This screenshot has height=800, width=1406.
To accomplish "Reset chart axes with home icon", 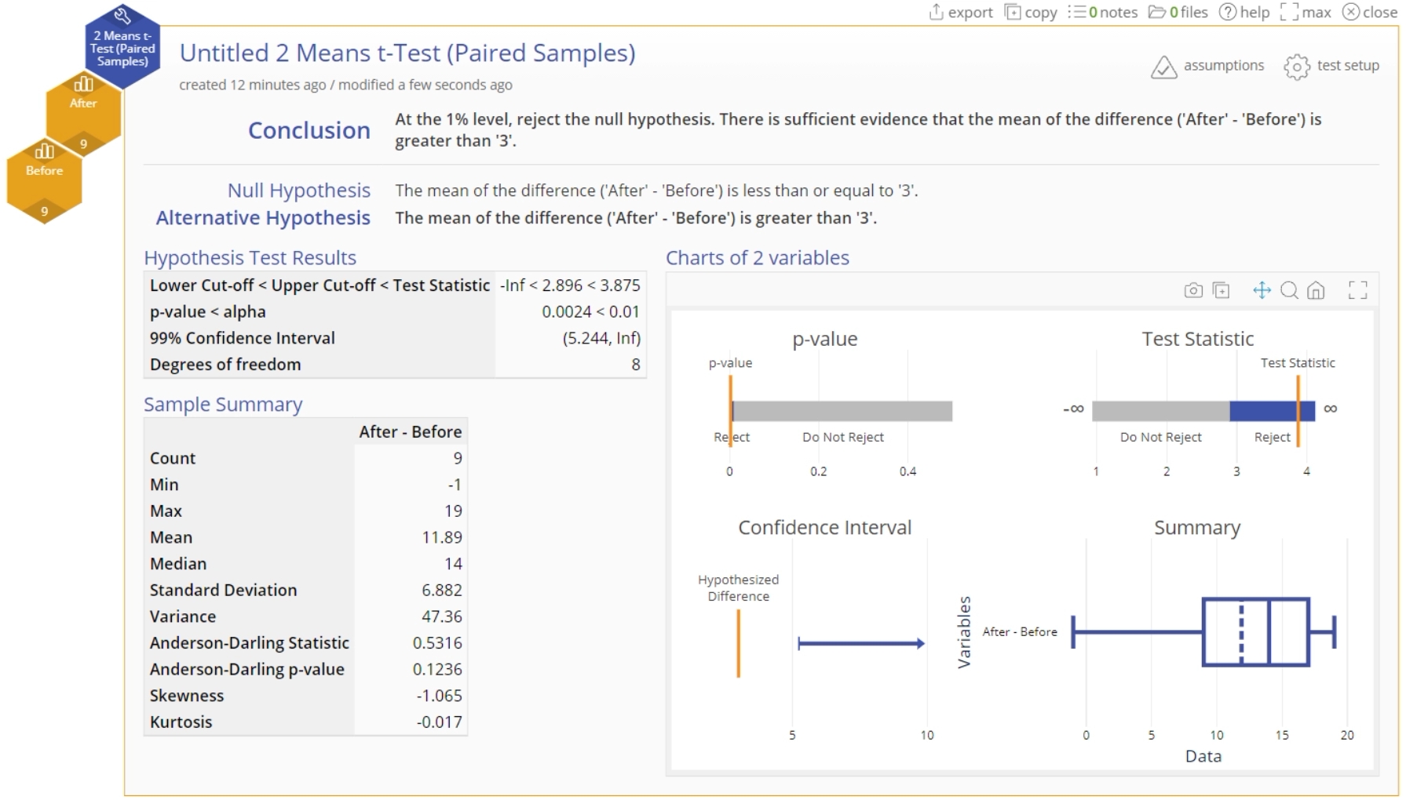I will 1316,290.
